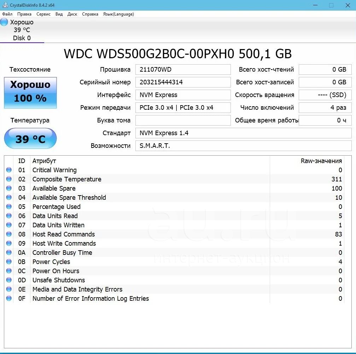
Task: Click the blue status dot for Host Write Commands
Action: click(9, 243)
